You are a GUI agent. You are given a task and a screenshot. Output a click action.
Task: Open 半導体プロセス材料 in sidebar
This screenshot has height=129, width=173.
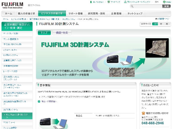point(17,44)
